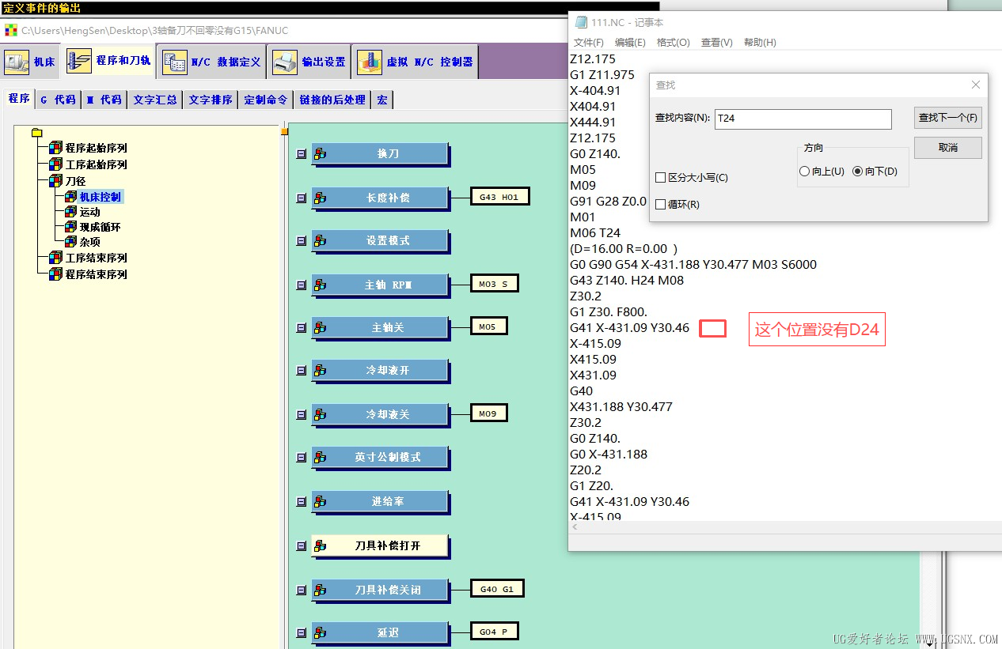
Task: Click the 刀具补偿打开 block icon
Action: coord(320,546)
